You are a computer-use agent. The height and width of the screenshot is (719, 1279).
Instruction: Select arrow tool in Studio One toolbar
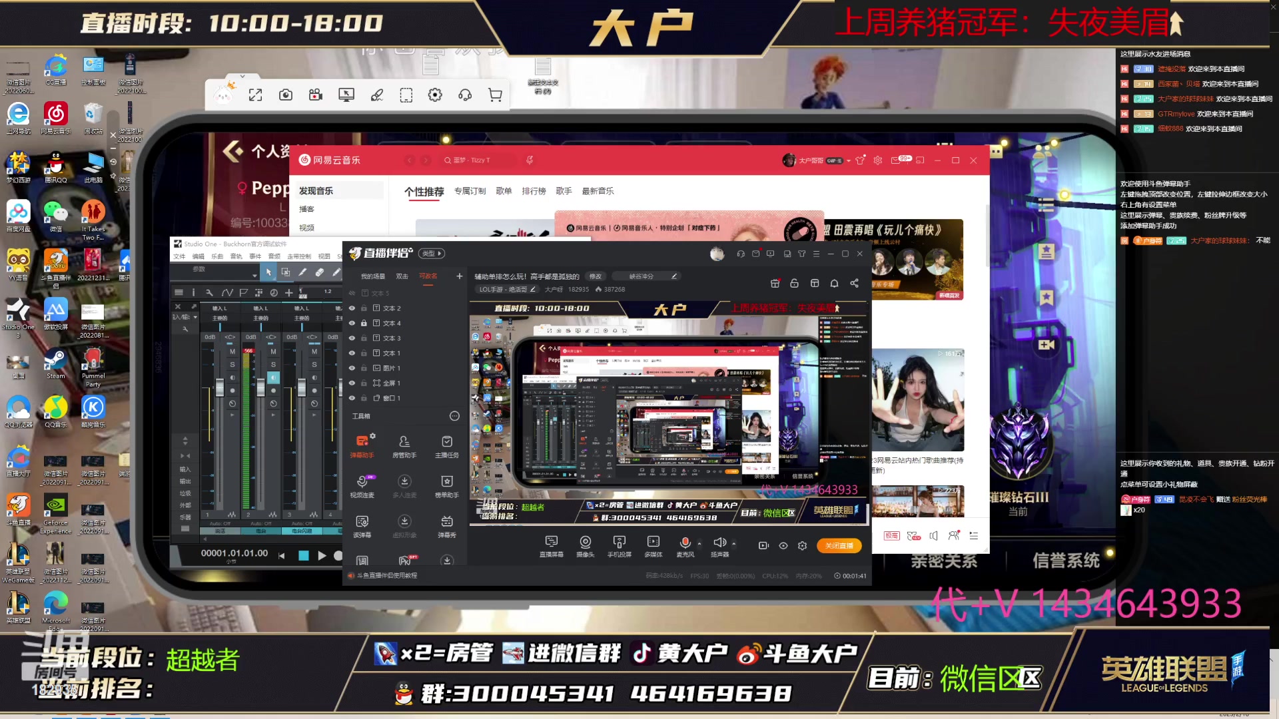pyautogui.click(x=268, y=272)
